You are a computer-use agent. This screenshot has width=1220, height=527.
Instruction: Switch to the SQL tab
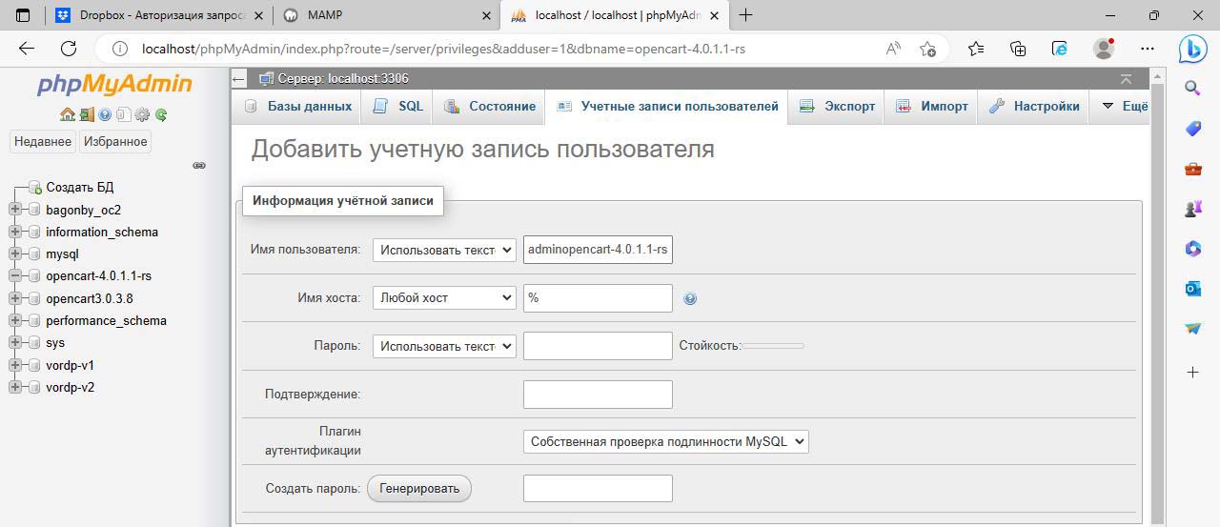pos(398,107)
